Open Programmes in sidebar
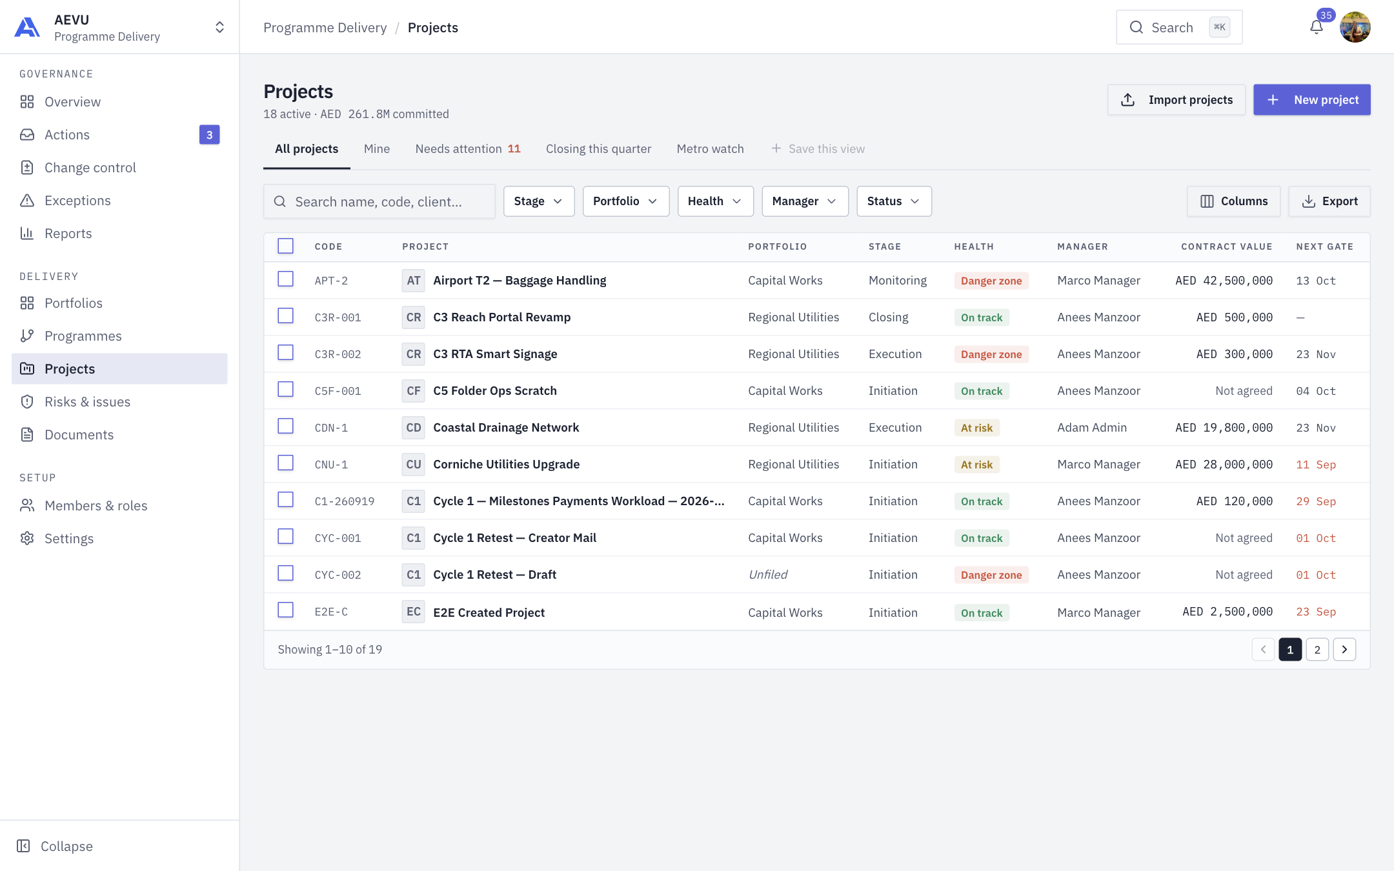Screen dimensions: 1394x871 point(119,336)
